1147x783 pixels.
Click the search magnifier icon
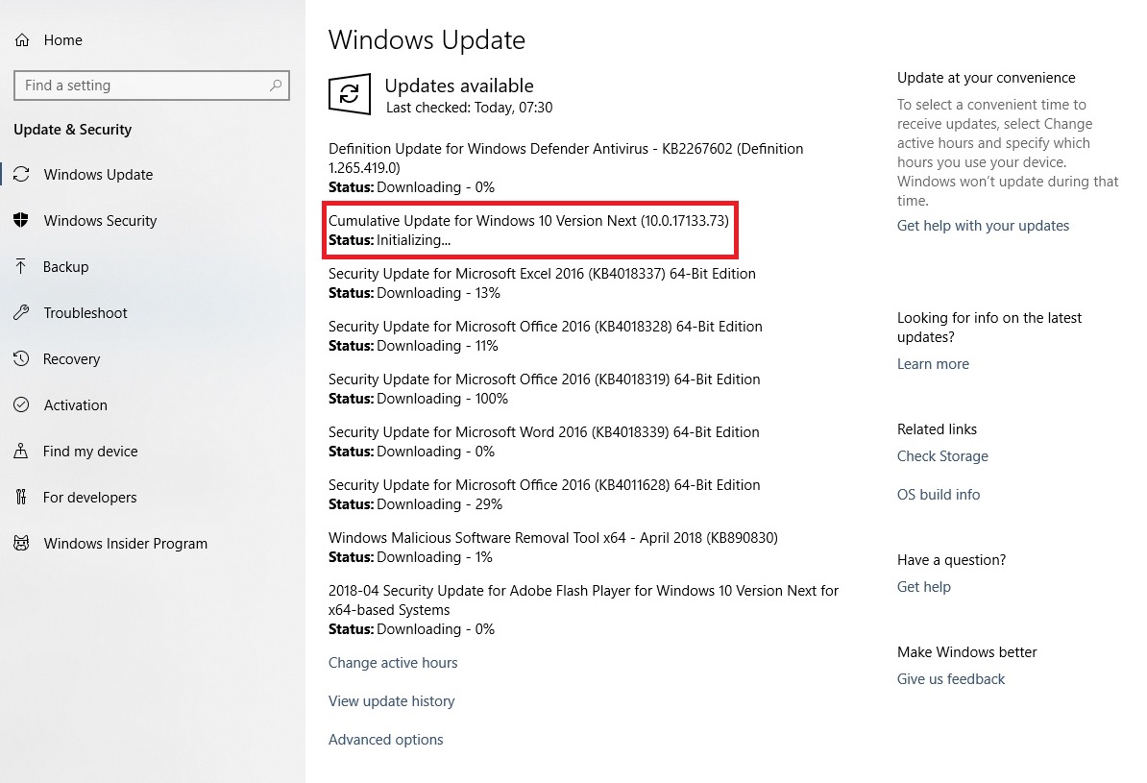coord(276,86)
